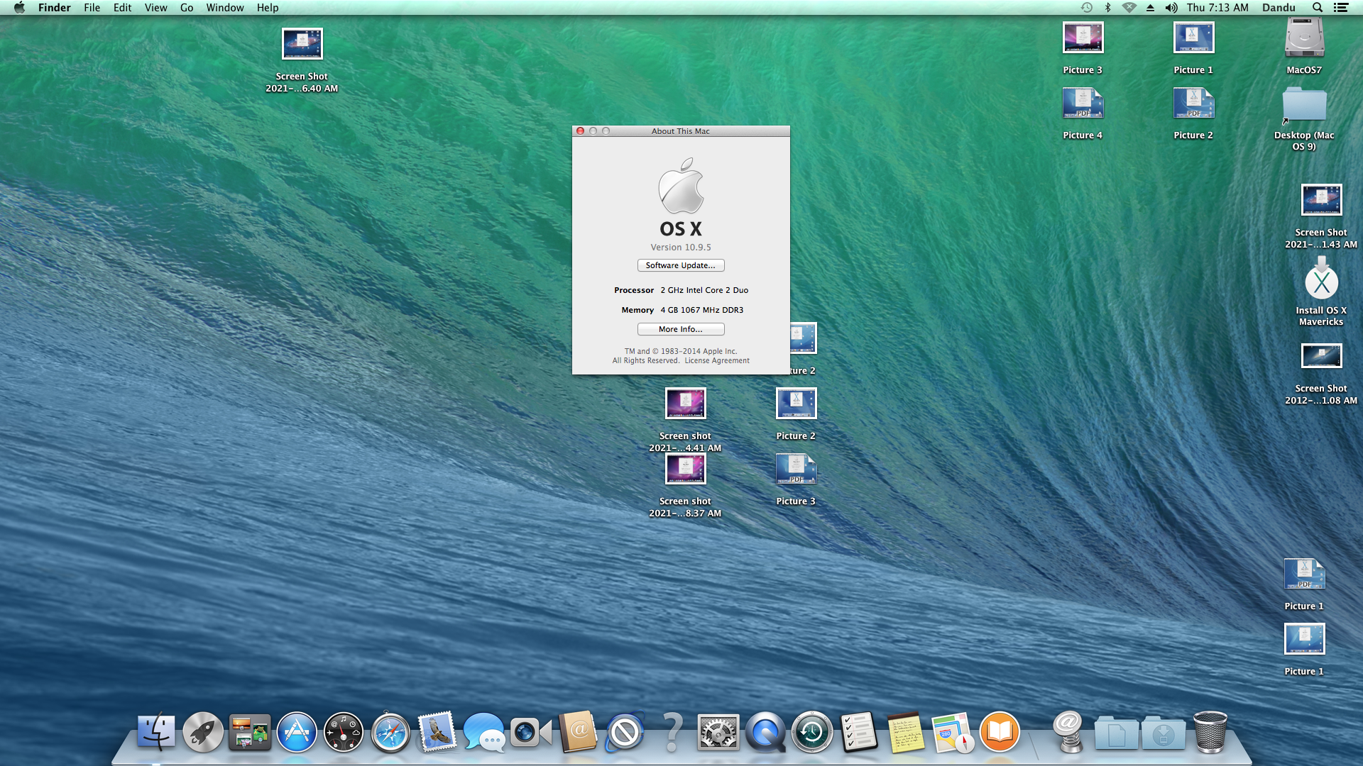This screenshot has height=766, width=1363.
Task: Launch Launchpad rocket icon in Dock
Action: [203, 732]
